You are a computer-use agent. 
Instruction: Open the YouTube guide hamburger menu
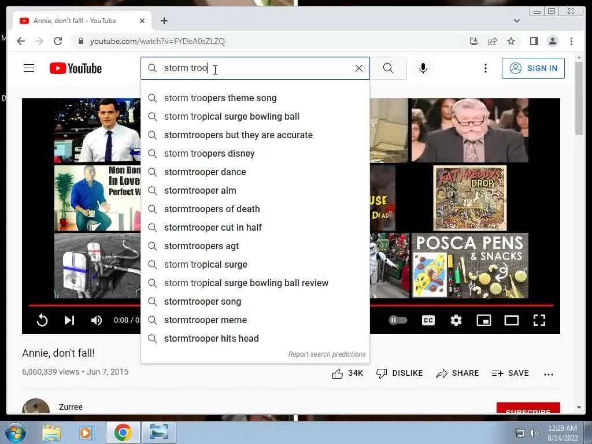tap(29, 68)
